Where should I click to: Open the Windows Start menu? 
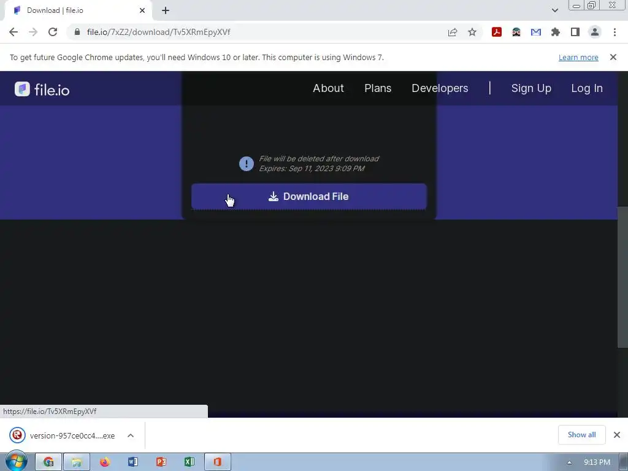[x=16, y=462]
